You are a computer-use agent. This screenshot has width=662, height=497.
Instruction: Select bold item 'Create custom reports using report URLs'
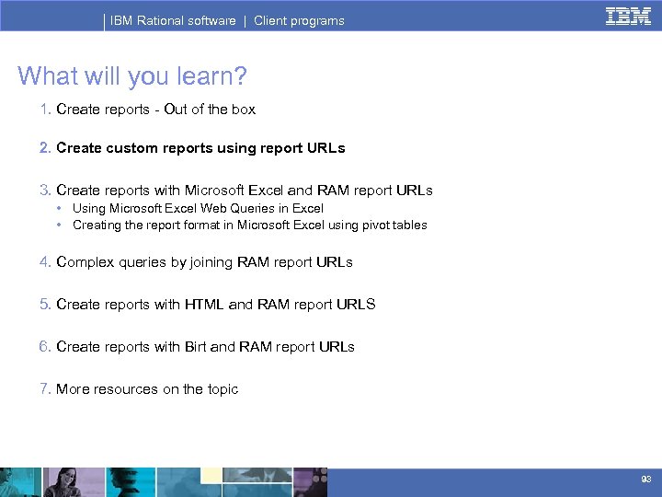point(200,148)
